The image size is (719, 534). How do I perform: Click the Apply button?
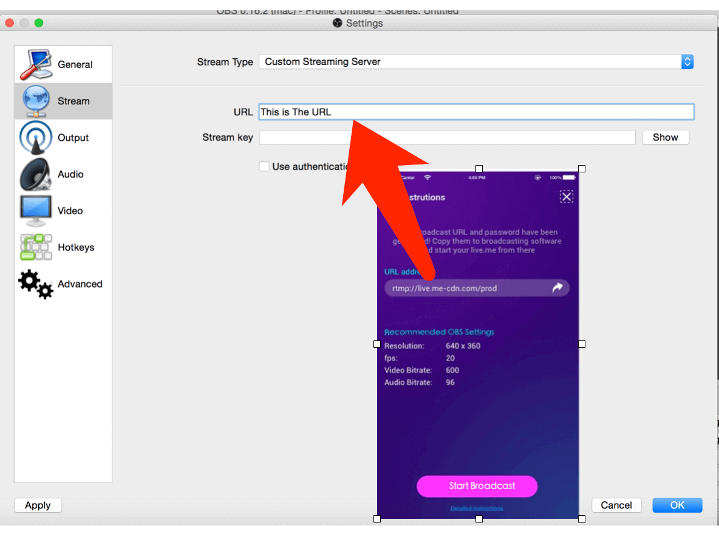pyautogui.click(x=38, y=505)
